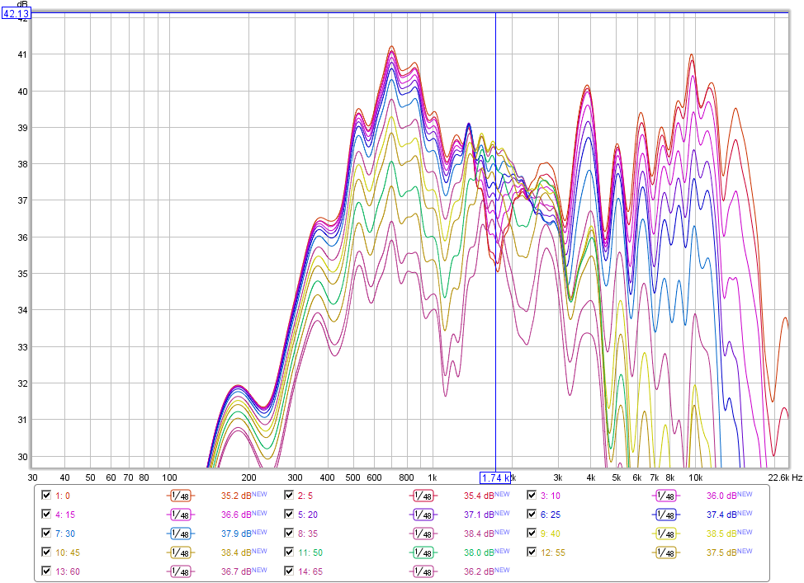Click the 38.5 dB value for trace 9: 40
The height and width of the screenshot is (583, 804).
click(x=721, y=534)
